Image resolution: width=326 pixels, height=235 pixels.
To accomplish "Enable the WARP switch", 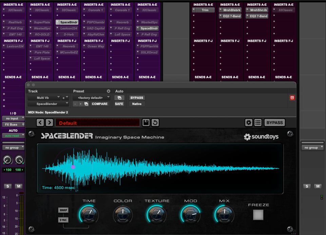I will tap(63, 210).
